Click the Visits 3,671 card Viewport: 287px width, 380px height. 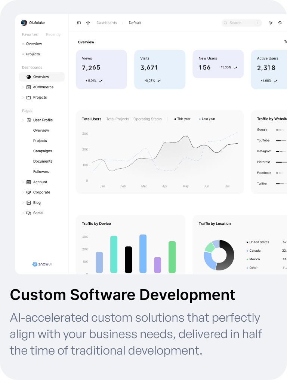coord(160,70)
